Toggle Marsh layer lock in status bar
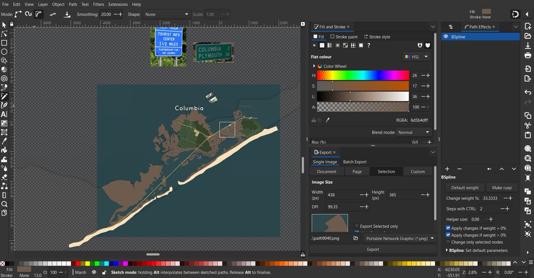The width and height of the screenshot is (534, 278). pos(104,273)
